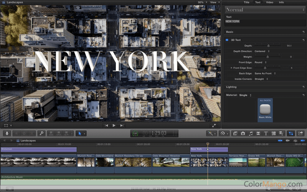Open Front Edge Round dropdown
307x192 pixels.
261,62
